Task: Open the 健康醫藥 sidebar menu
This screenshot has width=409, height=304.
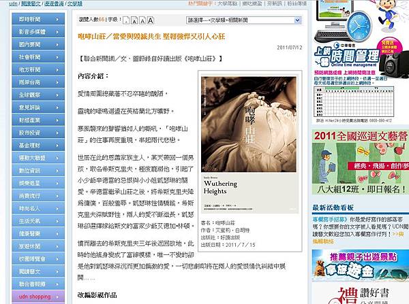Action: point(38,233)
